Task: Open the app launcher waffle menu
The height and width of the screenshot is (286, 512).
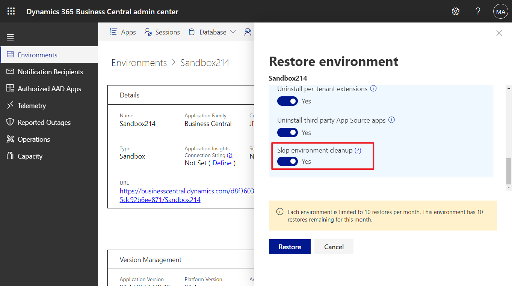Action: 10,11
